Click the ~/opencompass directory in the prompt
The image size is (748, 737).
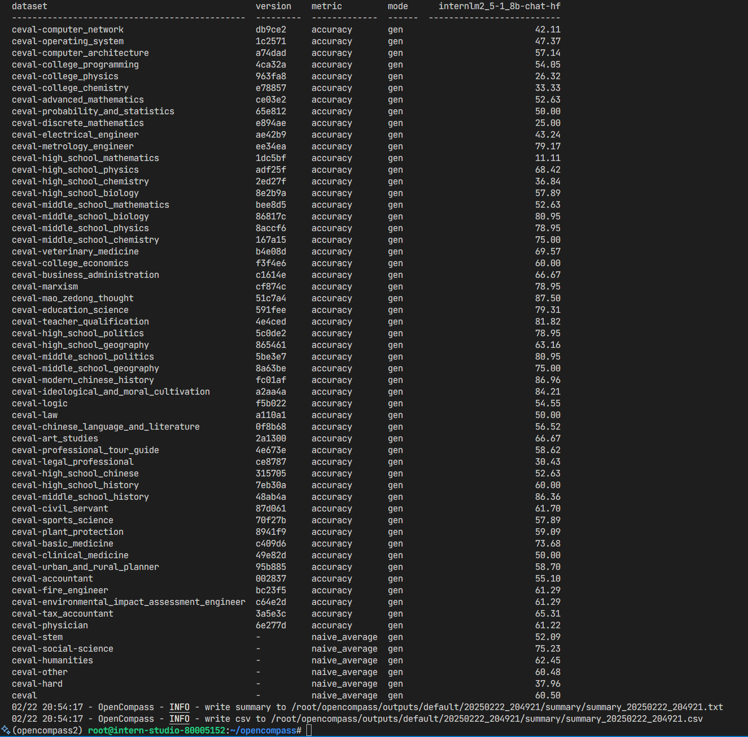click(263, 730)
